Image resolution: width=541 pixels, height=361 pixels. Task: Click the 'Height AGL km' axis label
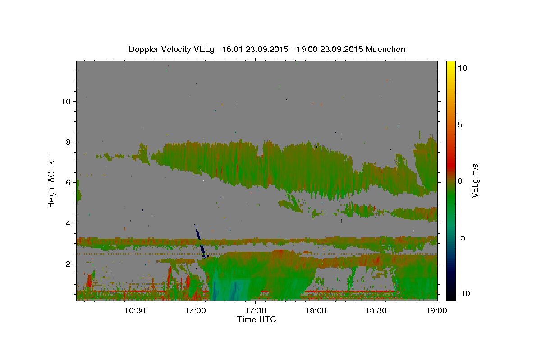tap(51, 180)
